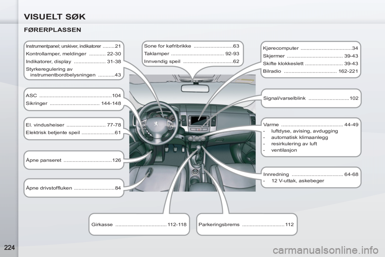This screenshot has width=385, height=257.
Task: Open the 'Kjørecomputer 34' entry
Action: (x=310, y=48)
